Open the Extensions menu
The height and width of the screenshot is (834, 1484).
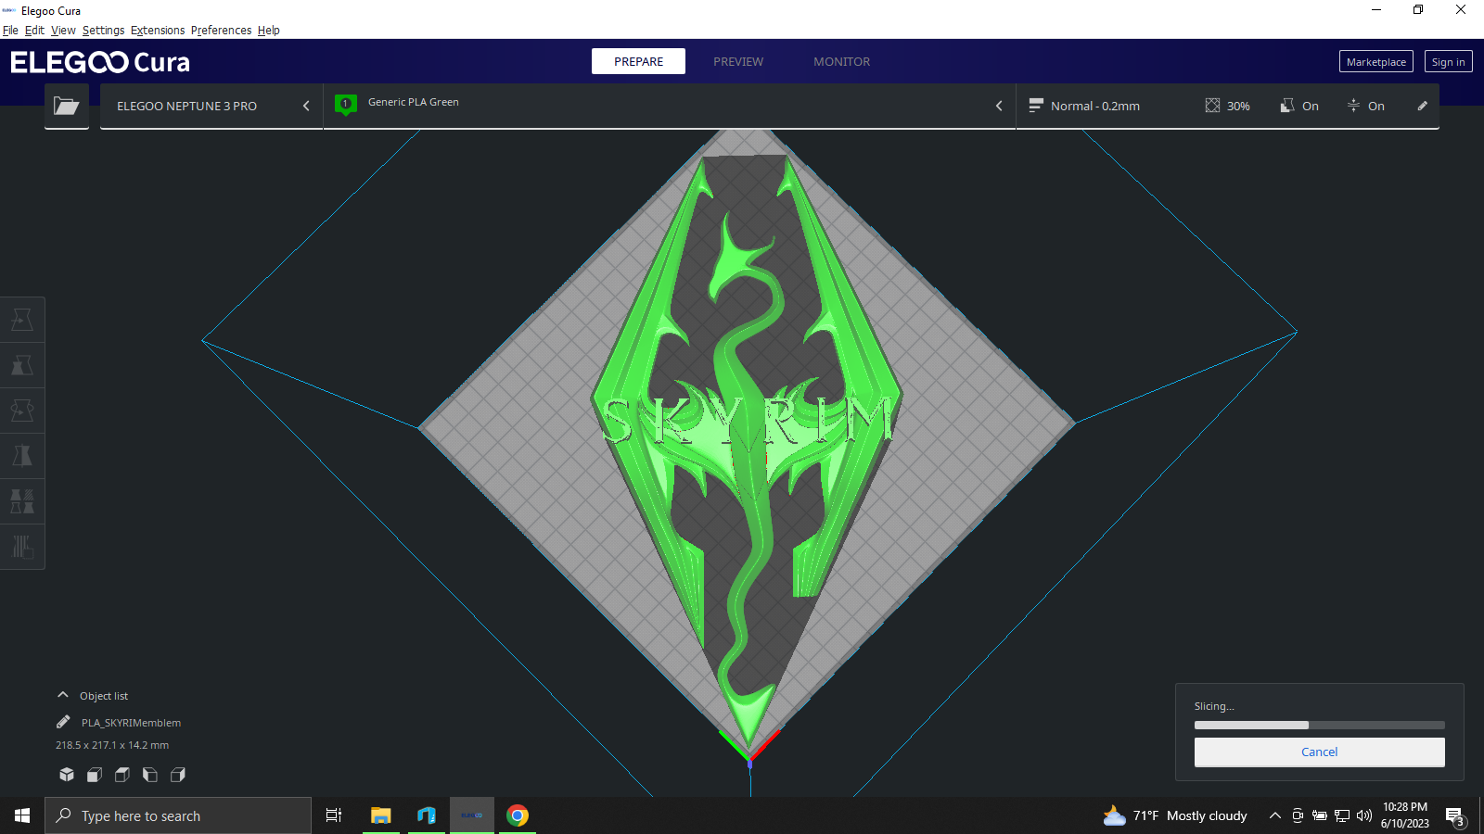click(x=158, y=30)
